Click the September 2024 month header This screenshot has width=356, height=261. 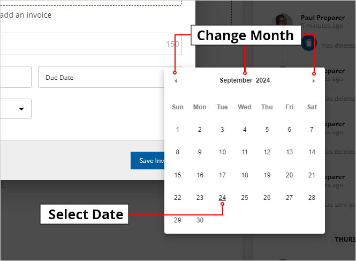coord(245,80)
